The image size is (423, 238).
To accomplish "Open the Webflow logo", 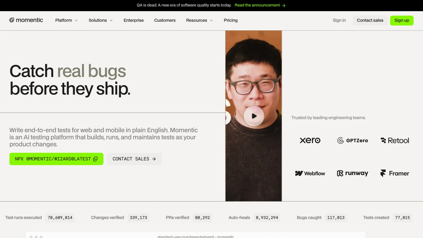I will pos(310,173).
